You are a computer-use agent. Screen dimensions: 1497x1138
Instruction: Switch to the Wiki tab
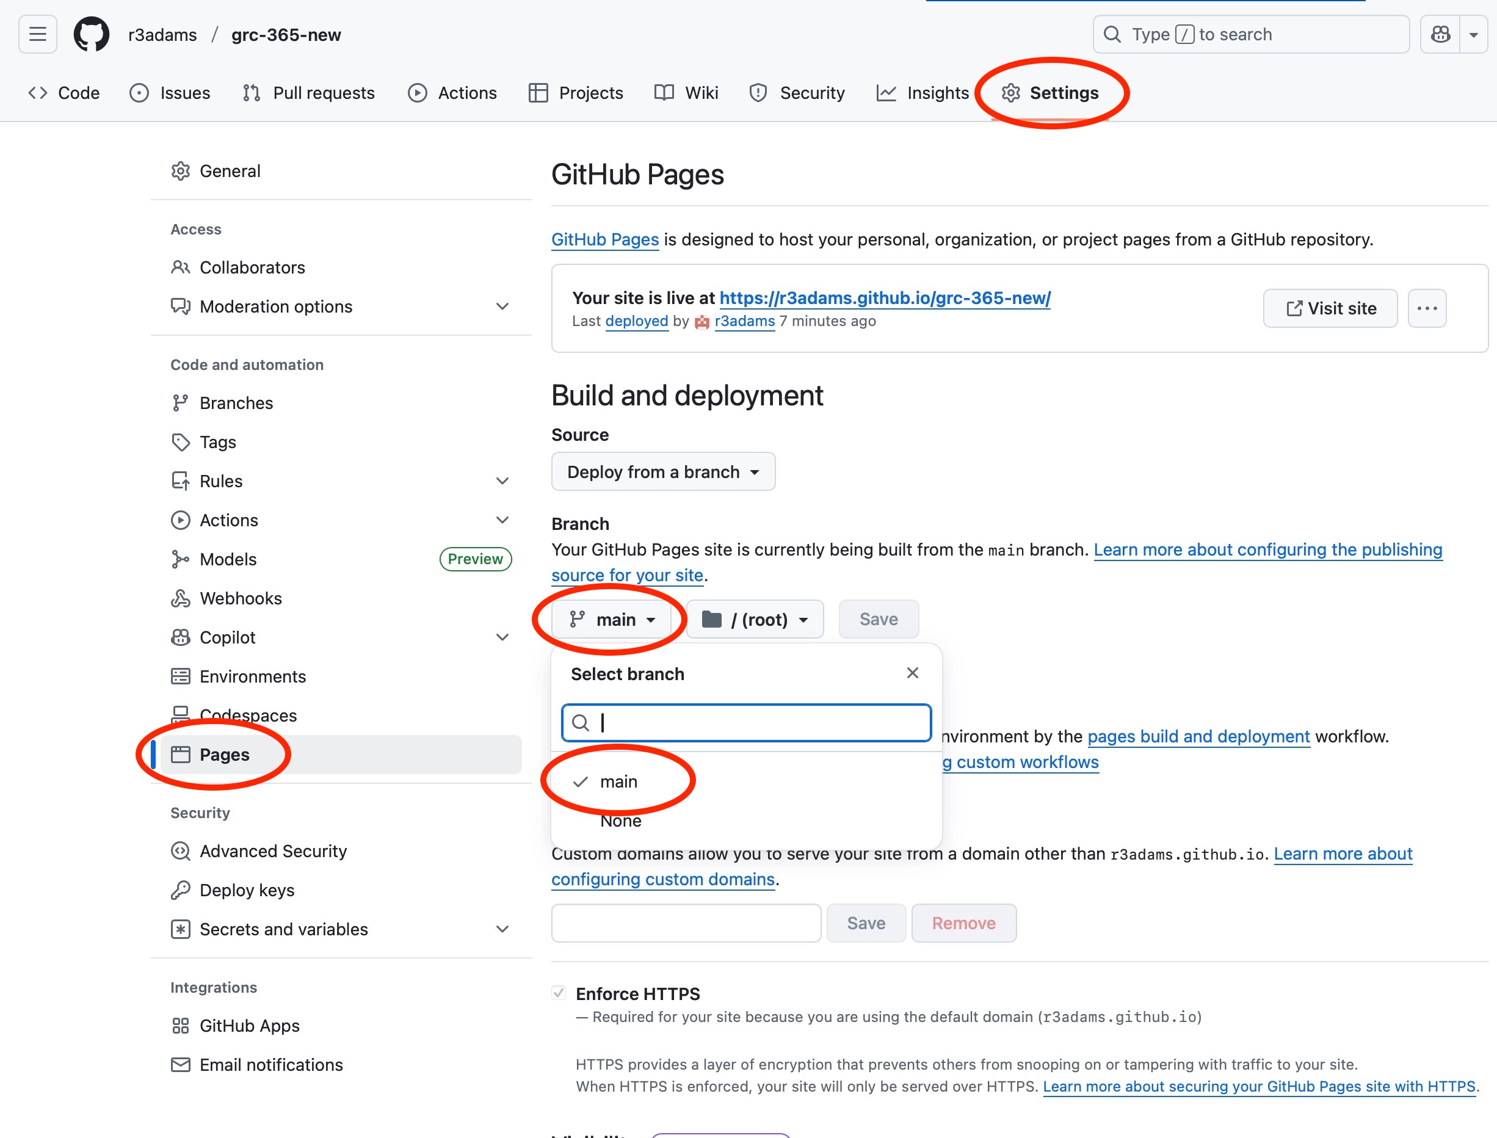686,93
